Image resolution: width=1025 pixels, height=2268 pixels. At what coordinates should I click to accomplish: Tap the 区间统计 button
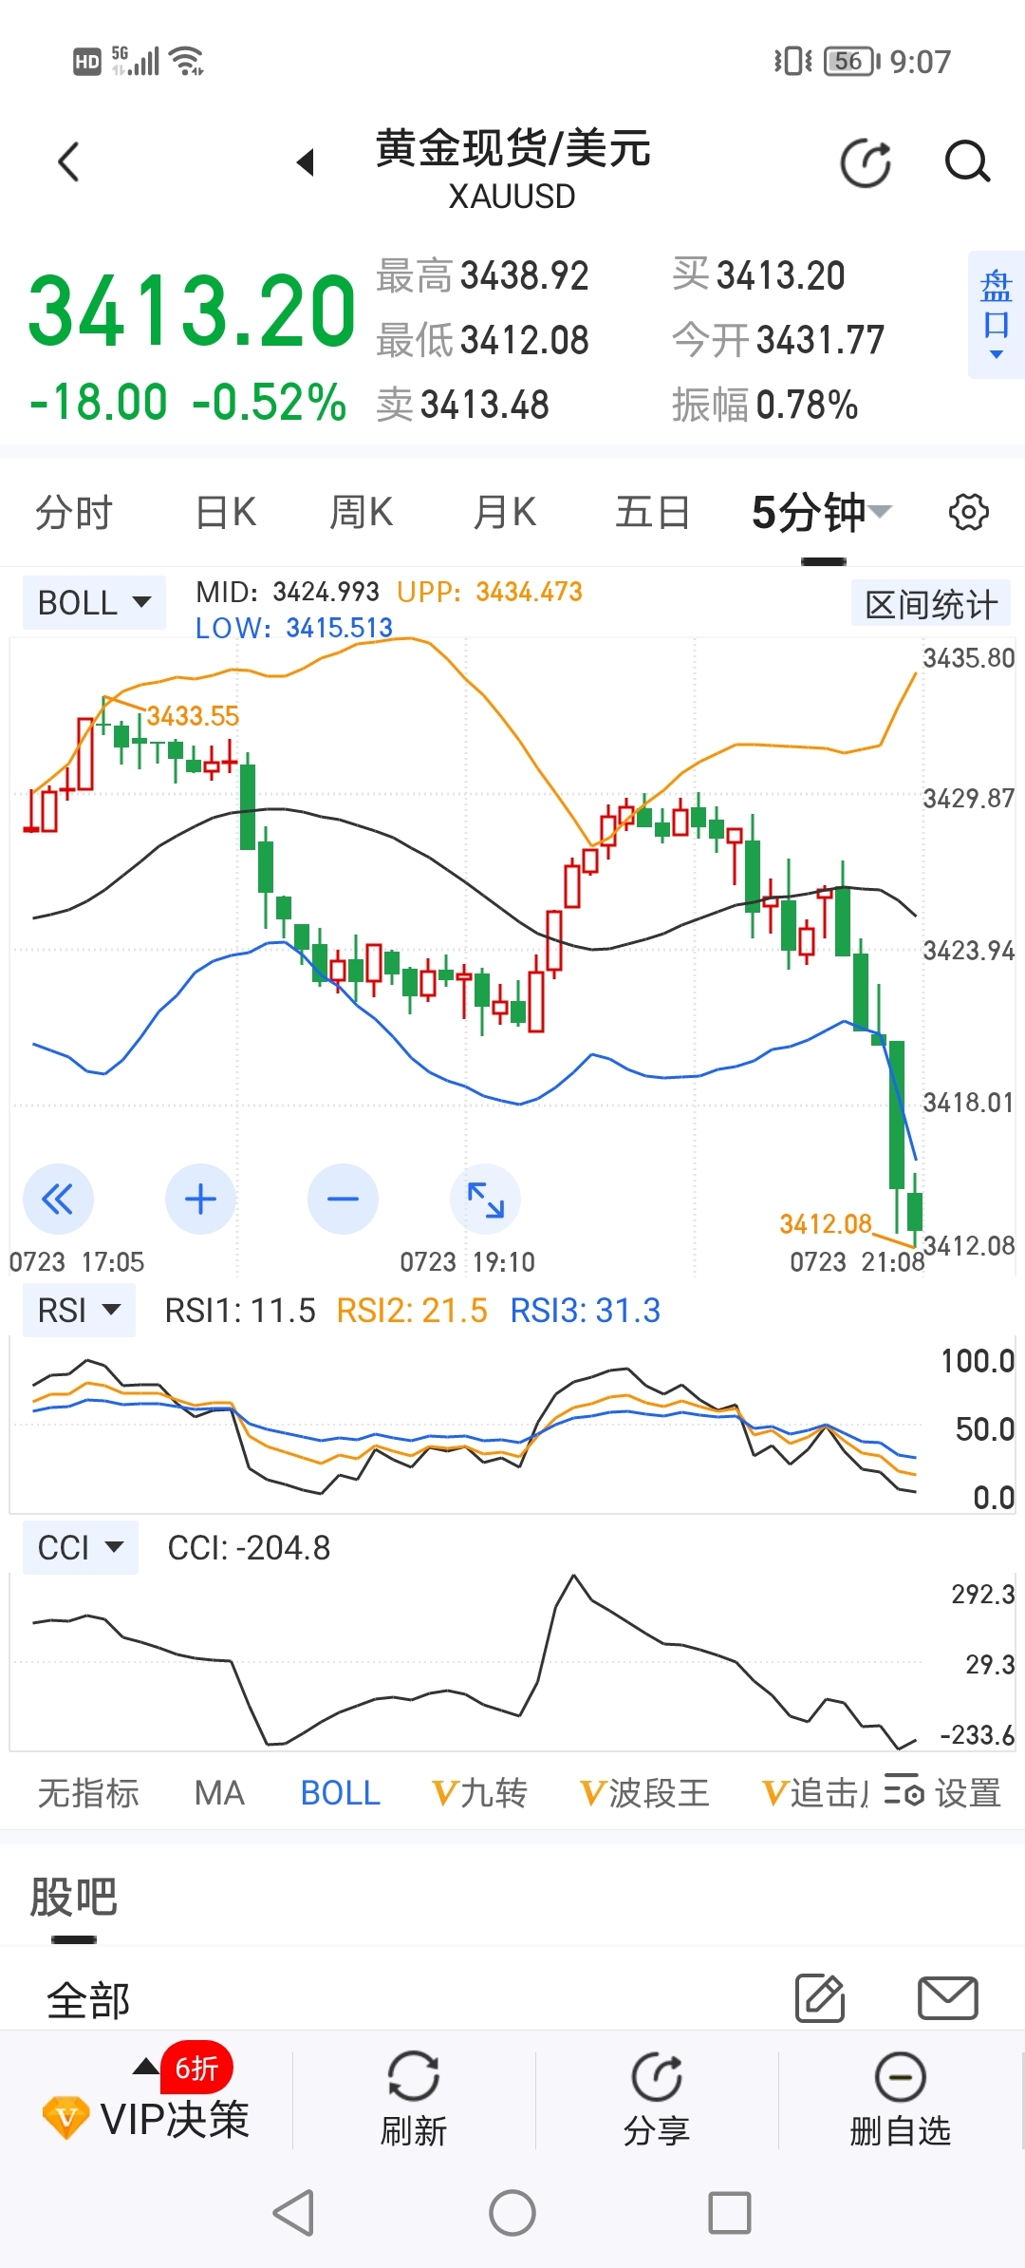click(x=931, y=604)
